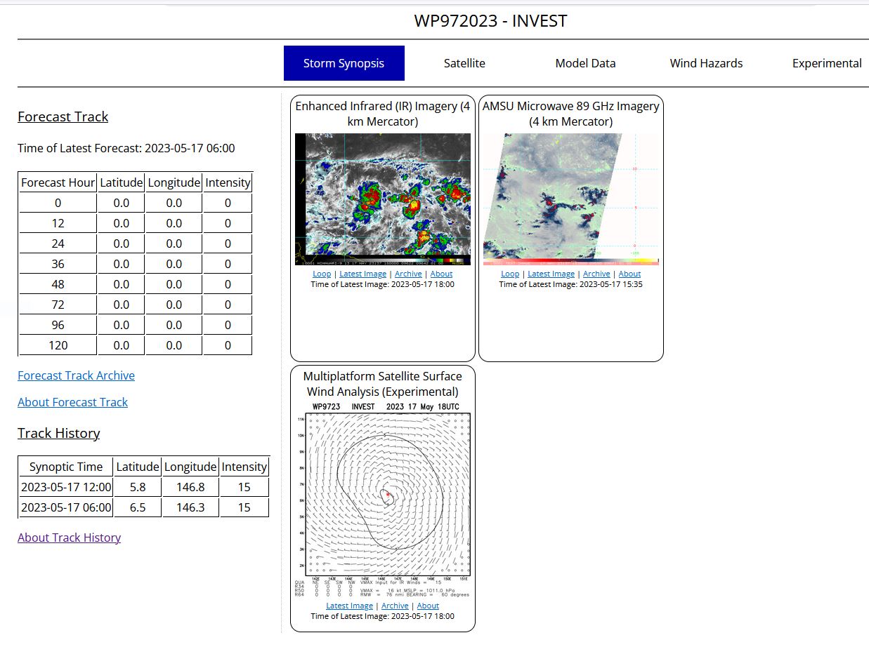Open the Storm Synopsis tab
This screenshot has width=869, height=647.
click(x=344, y=63)
